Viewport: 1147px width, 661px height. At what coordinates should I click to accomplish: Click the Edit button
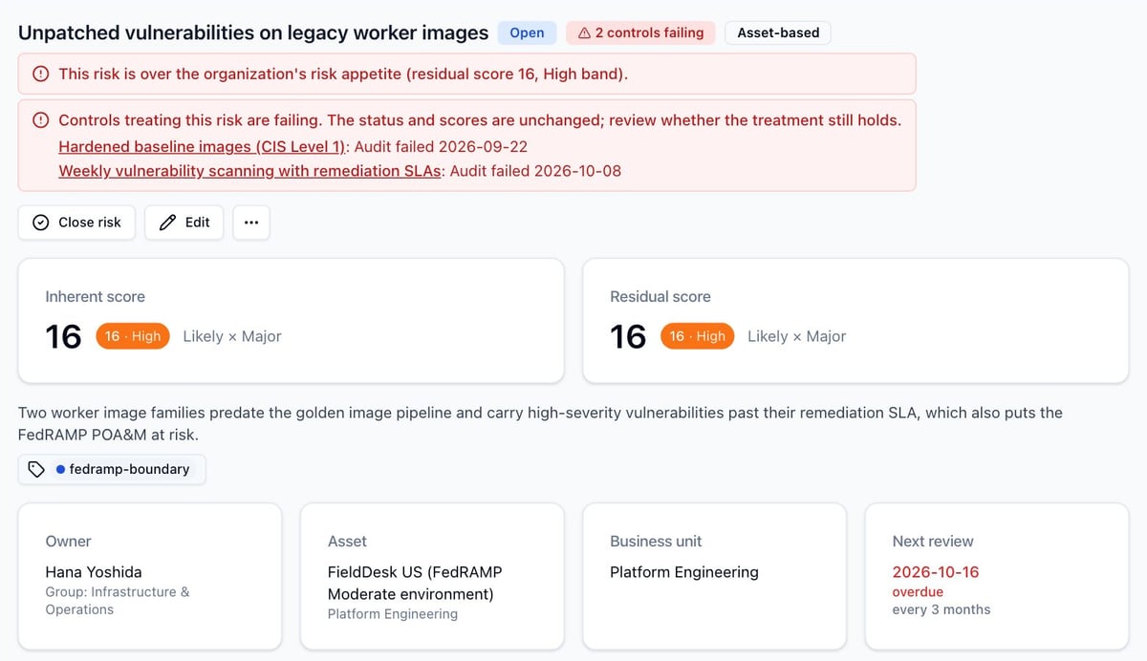click(x=184, y=223)
